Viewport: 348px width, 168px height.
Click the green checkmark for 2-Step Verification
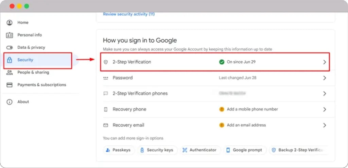[x=222, y=62]
